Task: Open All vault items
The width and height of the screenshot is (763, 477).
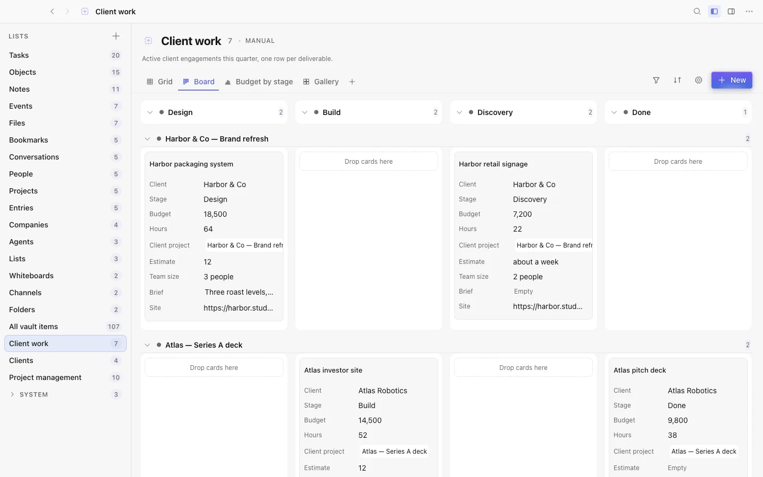Action: tap(65, 326)
